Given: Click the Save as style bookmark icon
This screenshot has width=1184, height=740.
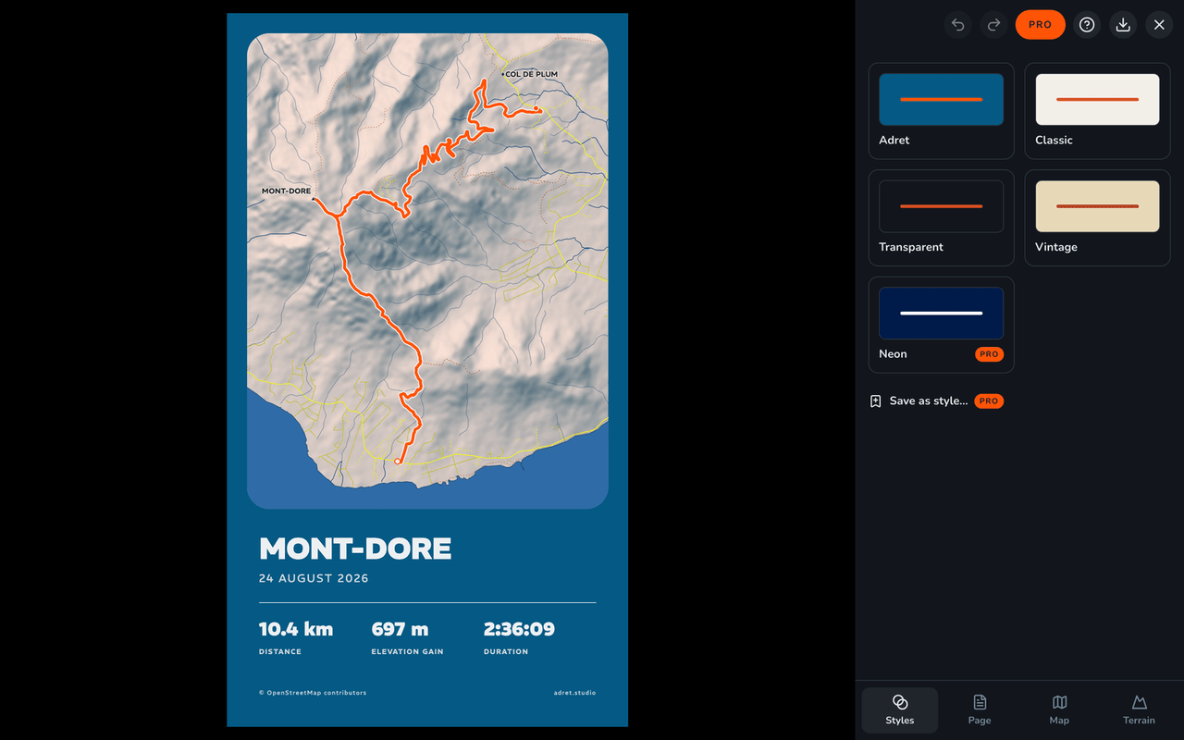Looking at the screenshot, I should click(876, 401).
